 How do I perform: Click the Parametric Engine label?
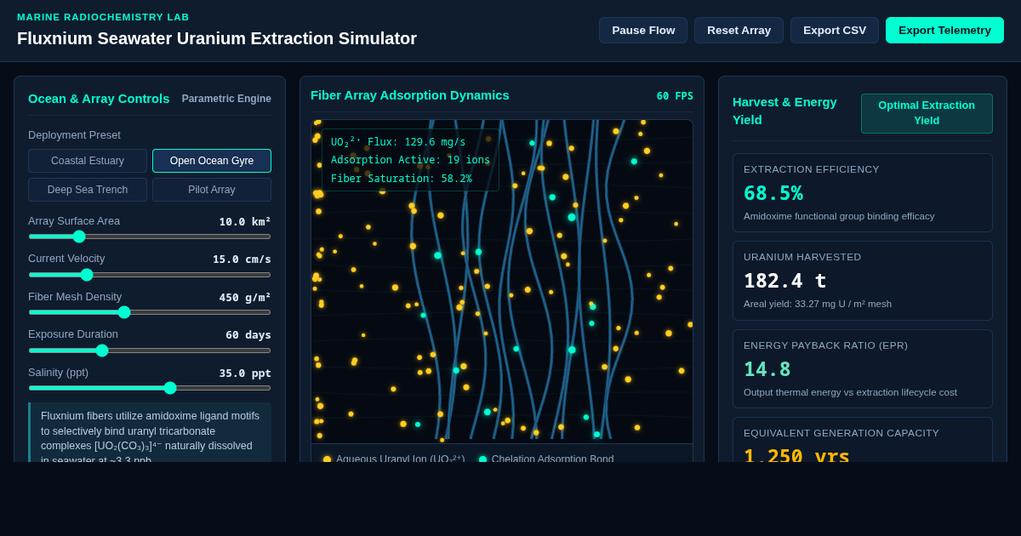pyautogui.click(x=226, y=99)
